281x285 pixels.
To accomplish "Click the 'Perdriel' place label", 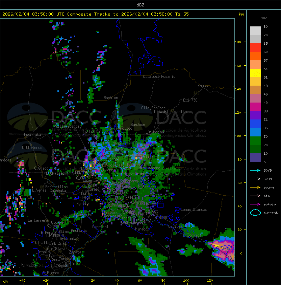I will 82,198.
